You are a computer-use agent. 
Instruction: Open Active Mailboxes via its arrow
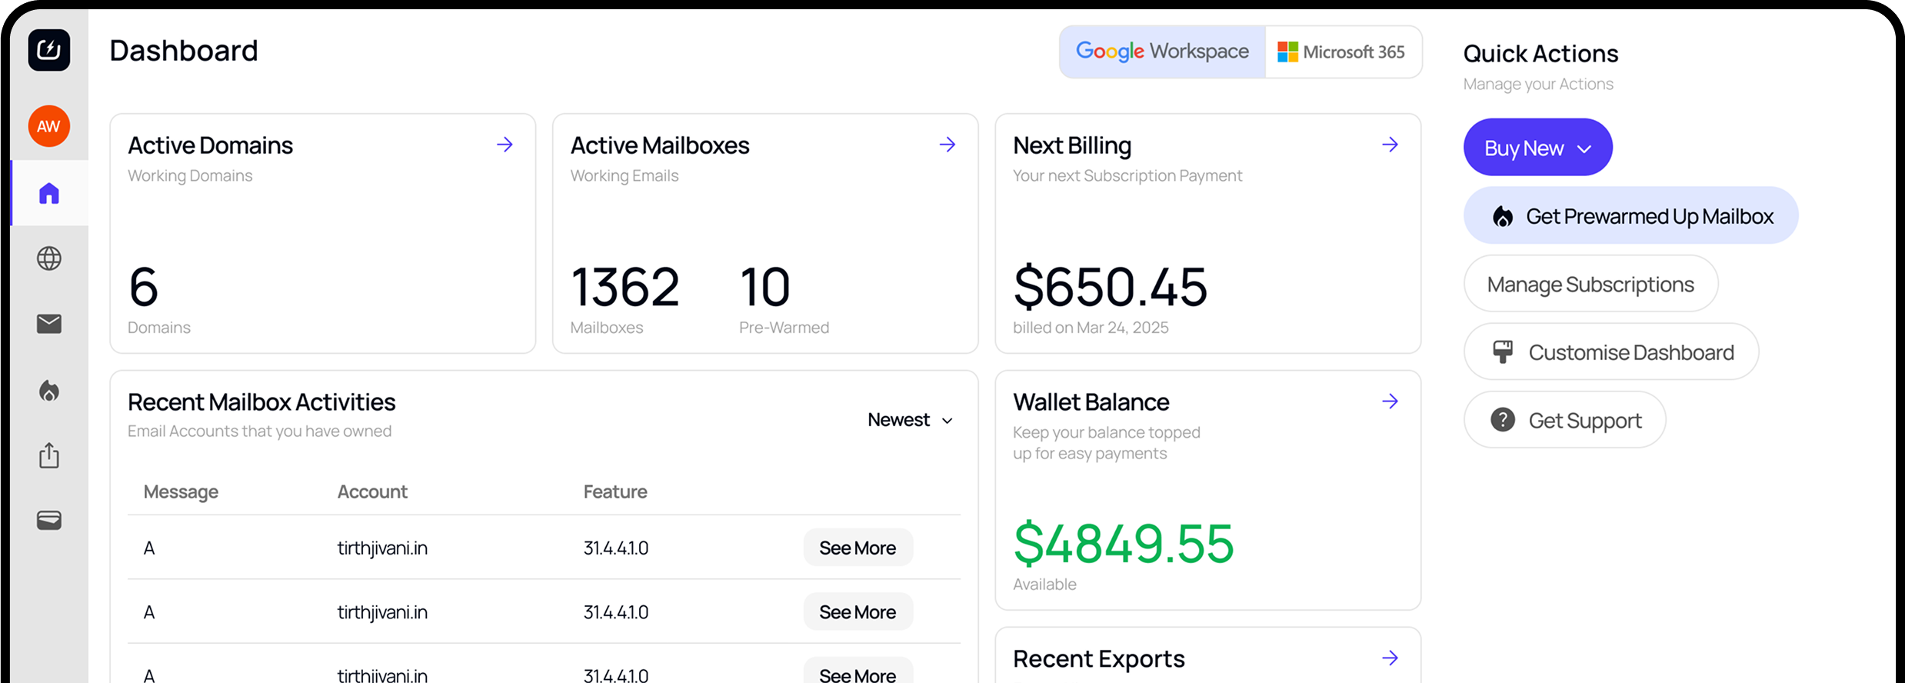[948, 145]
